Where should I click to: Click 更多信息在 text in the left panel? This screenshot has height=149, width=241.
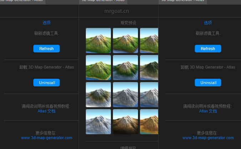(x=46, y=133)
